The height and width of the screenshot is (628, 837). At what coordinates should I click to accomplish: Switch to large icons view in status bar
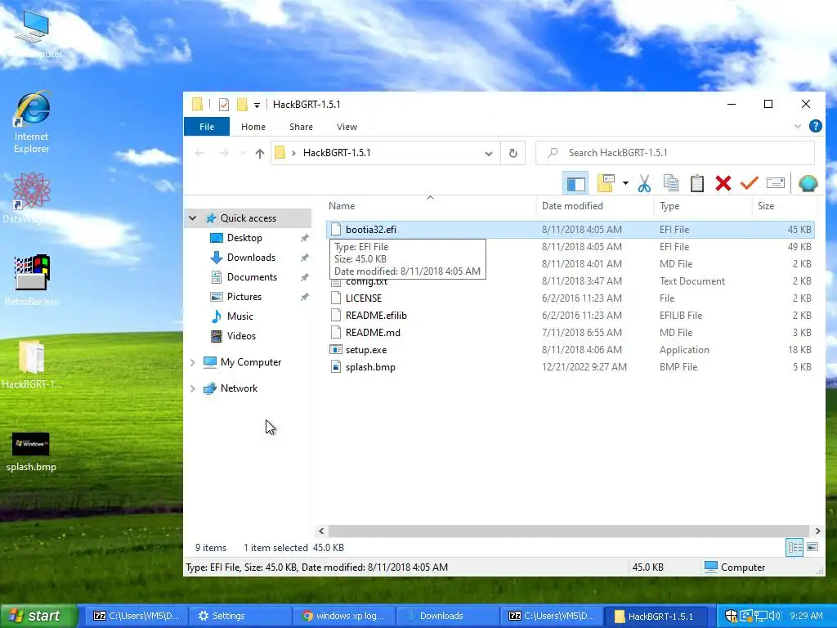click(x=812, y=547)
